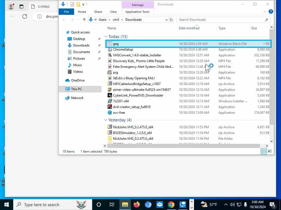Collapse the Today (13) group
This screenshot has height=210, width=281.
pos(106,37)
